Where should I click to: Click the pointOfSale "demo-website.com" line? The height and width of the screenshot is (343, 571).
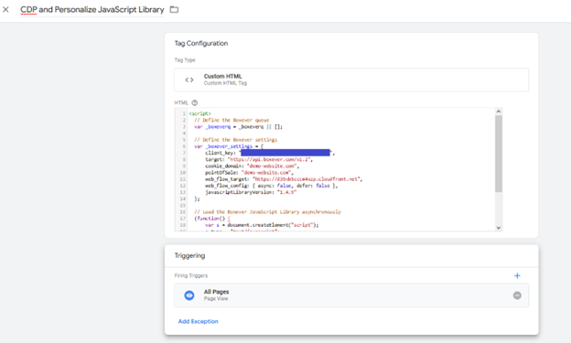(x=249, y=173)
